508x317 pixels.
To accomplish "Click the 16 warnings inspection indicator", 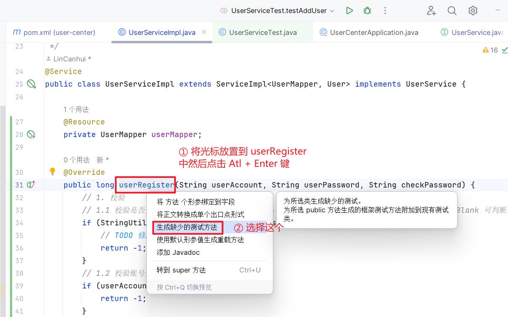I will (490, 50).
